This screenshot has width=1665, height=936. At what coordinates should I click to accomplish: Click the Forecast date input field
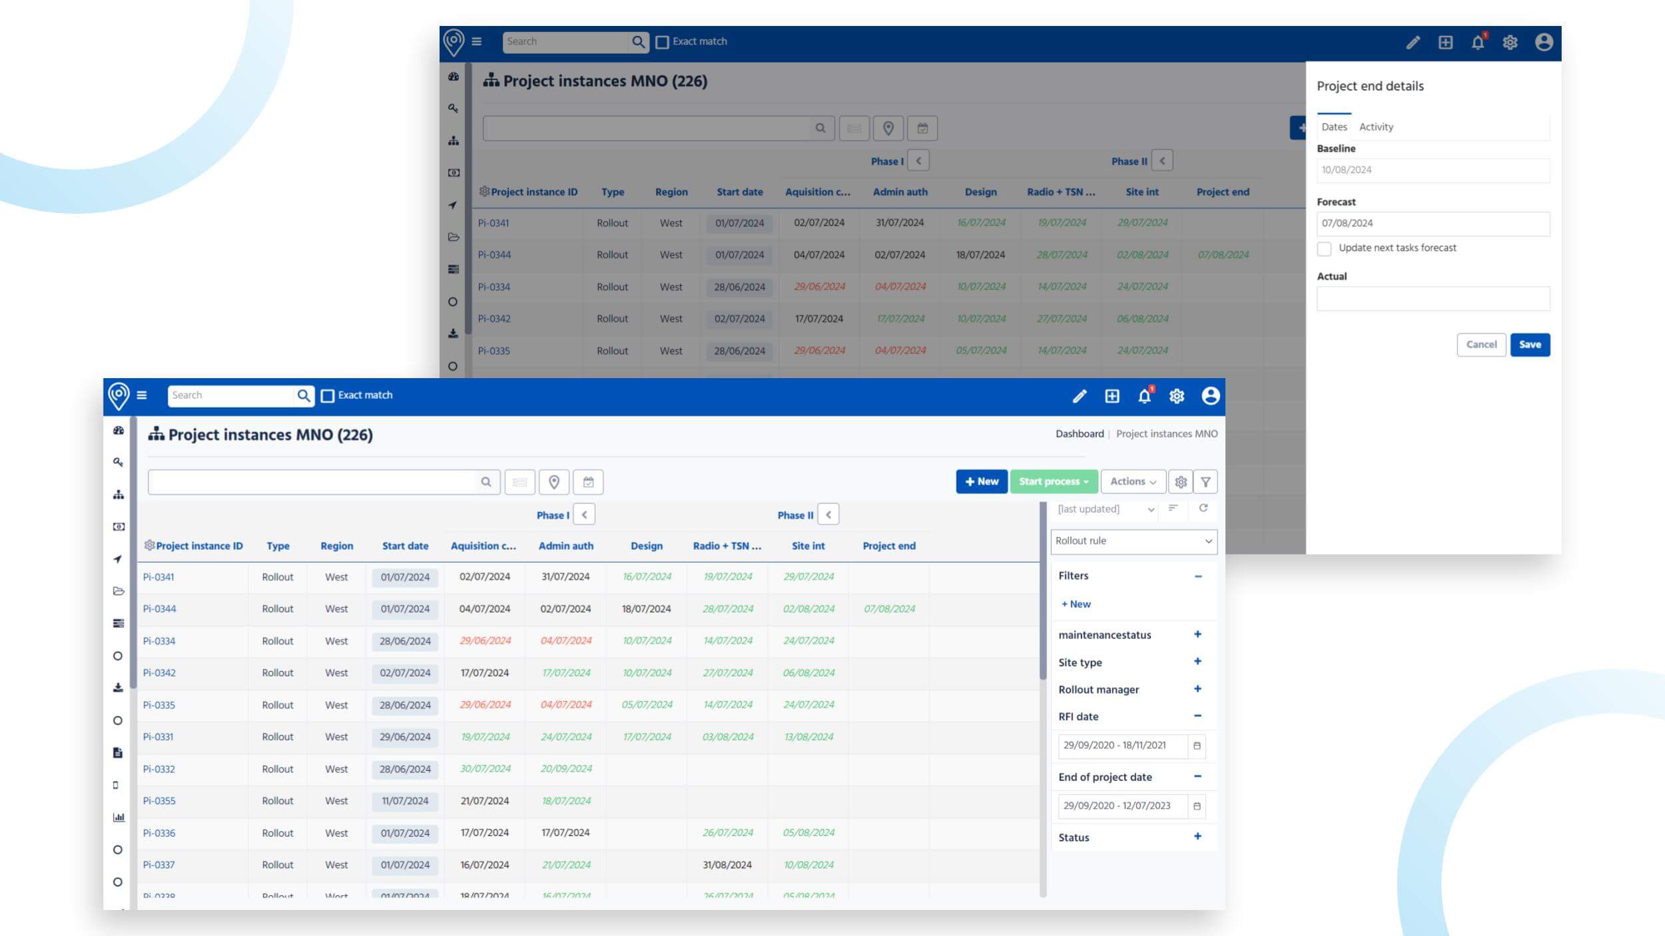pyautogui.click(x=1433, y=224)
